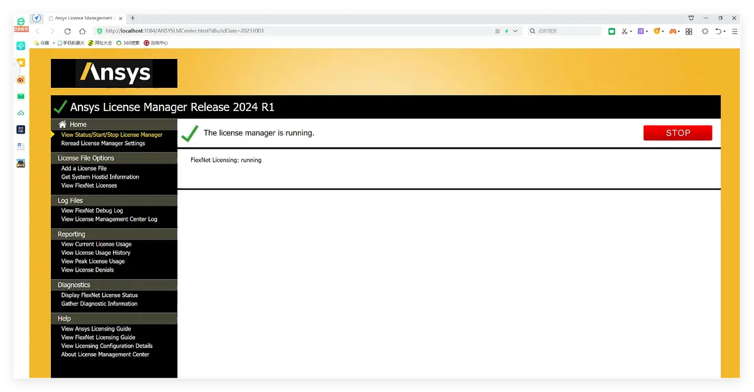
Task: Click the compass navigation icon left of the tab
Action: 36,18
